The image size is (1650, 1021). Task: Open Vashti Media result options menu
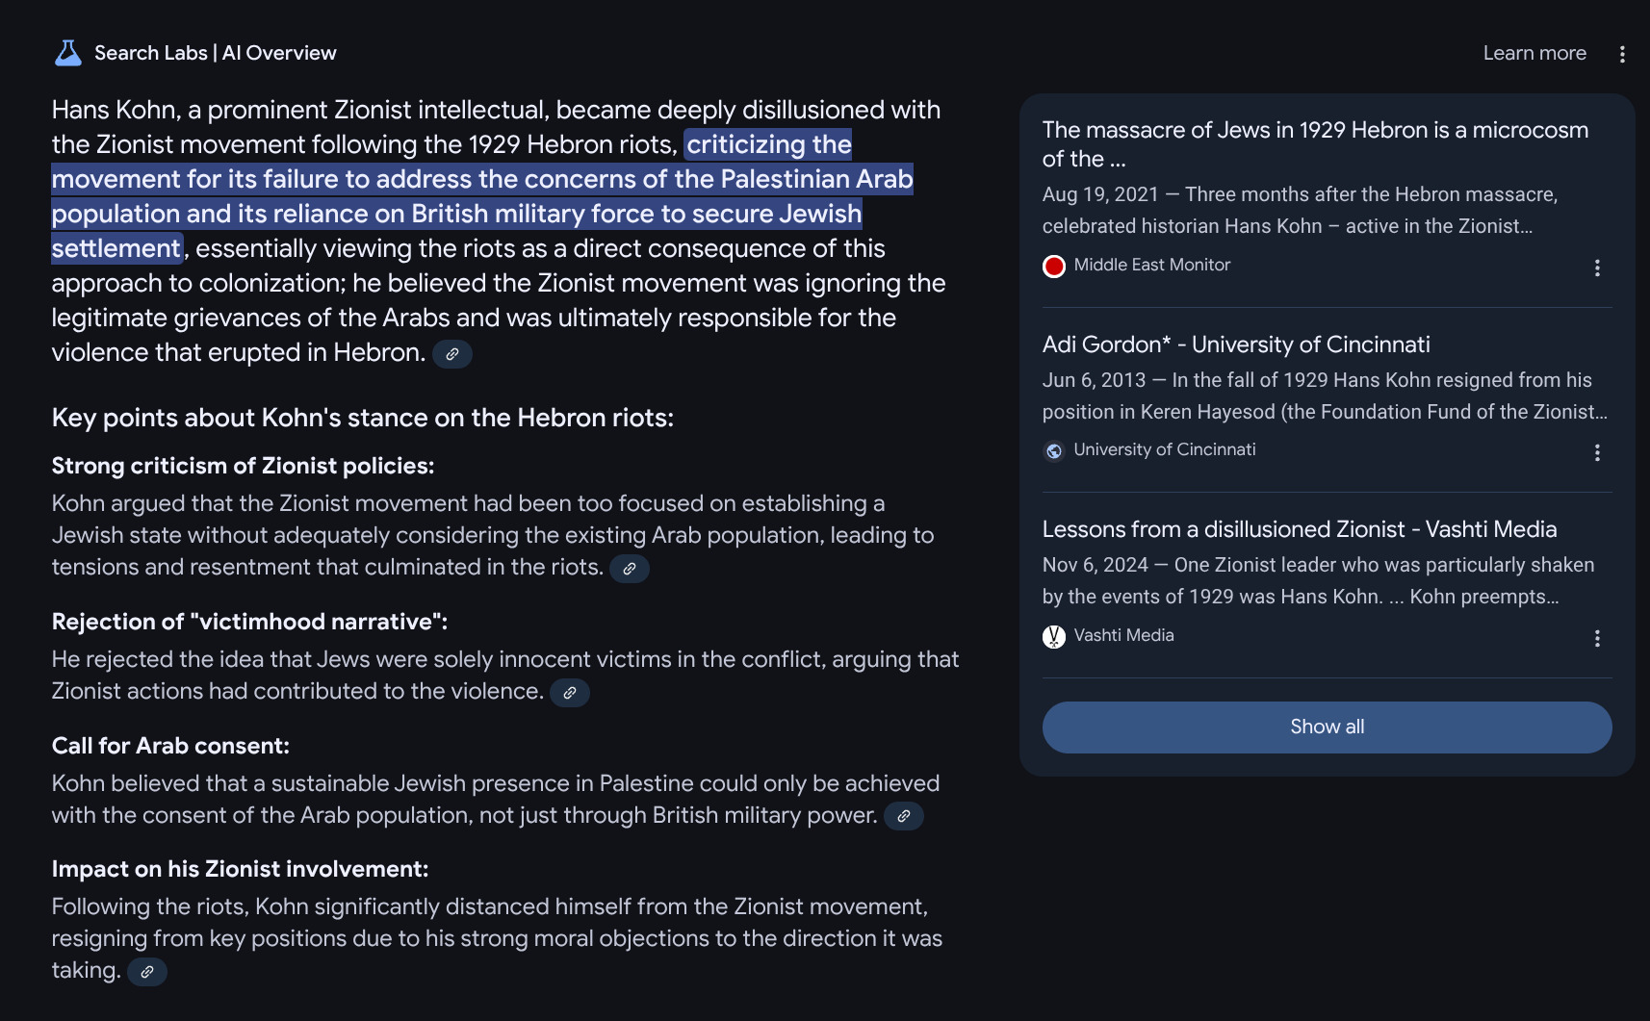click(1597, 638)
